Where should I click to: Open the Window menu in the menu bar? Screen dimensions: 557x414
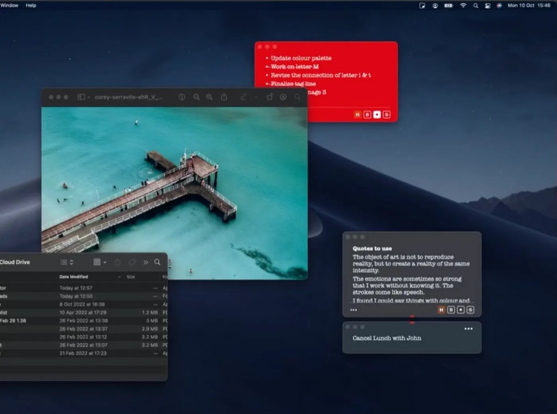[x=9, y=5]
